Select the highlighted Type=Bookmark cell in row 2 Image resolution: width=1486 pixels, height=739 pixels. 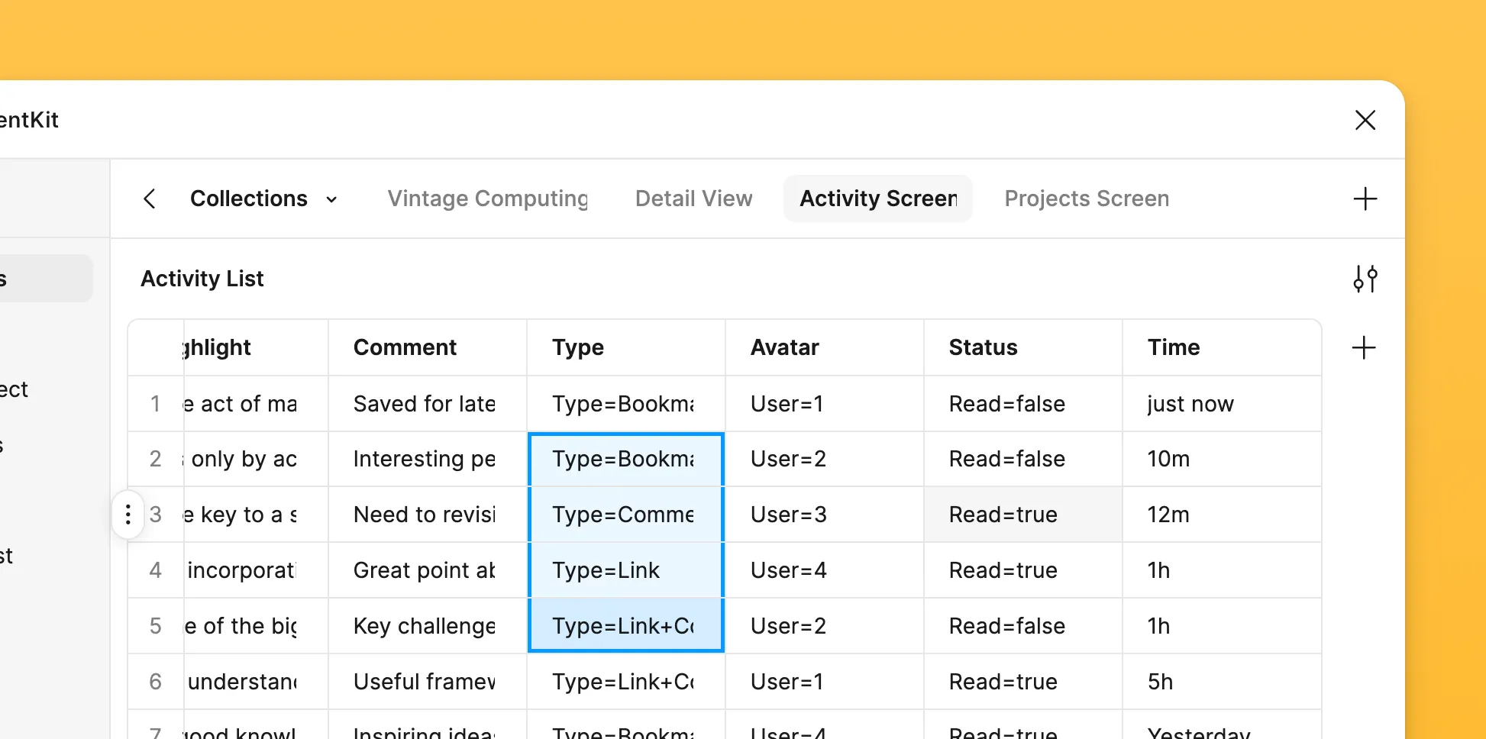coord(625,459)
